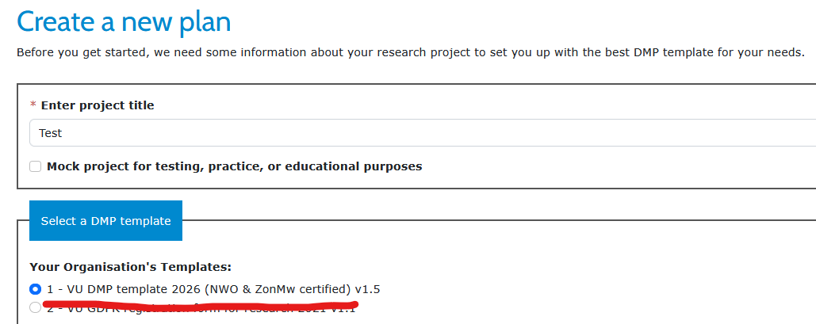Open the 'Select a DMP template' tab
Image resolution: width=816 pixels, height=324 pixels.
(x=105, y=221)
